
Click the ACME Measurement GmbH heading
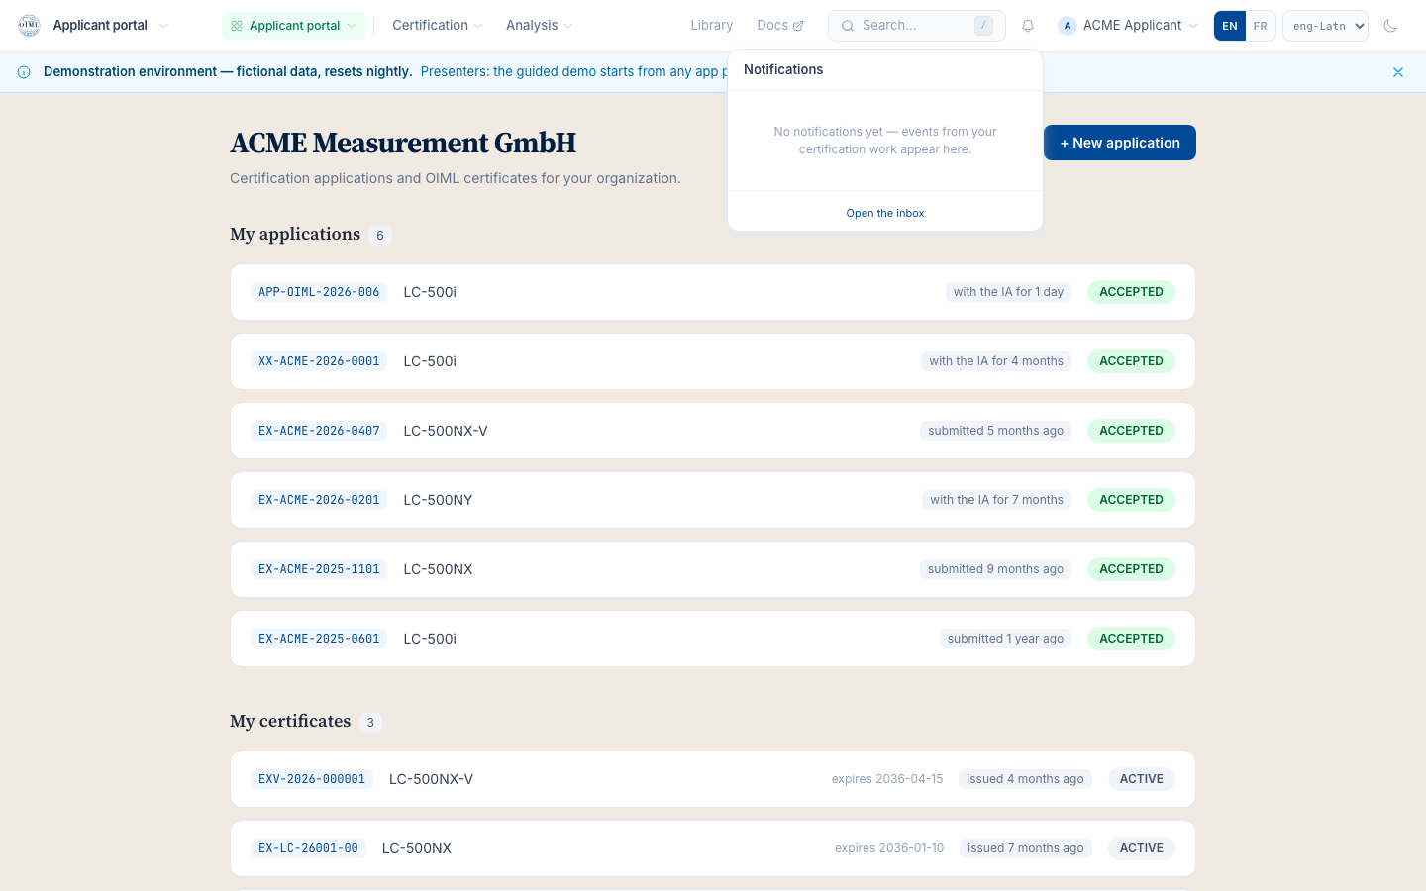pyautogui.click(x=403, y=144)
